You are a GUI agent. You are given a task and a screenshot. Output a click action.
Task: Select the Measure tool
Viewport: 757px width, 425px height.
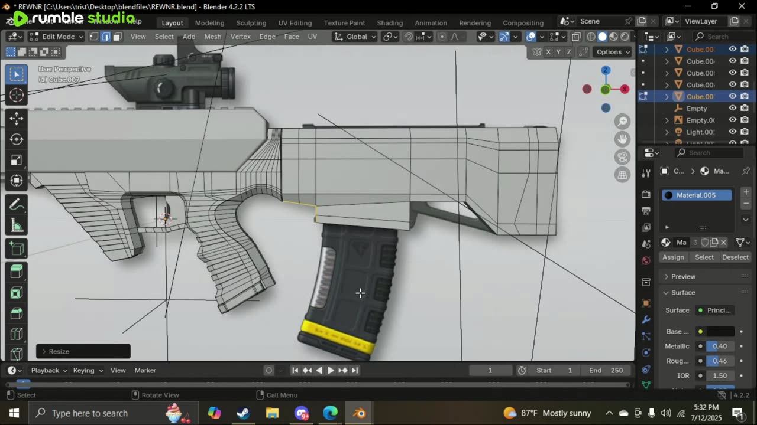[17, 226]
